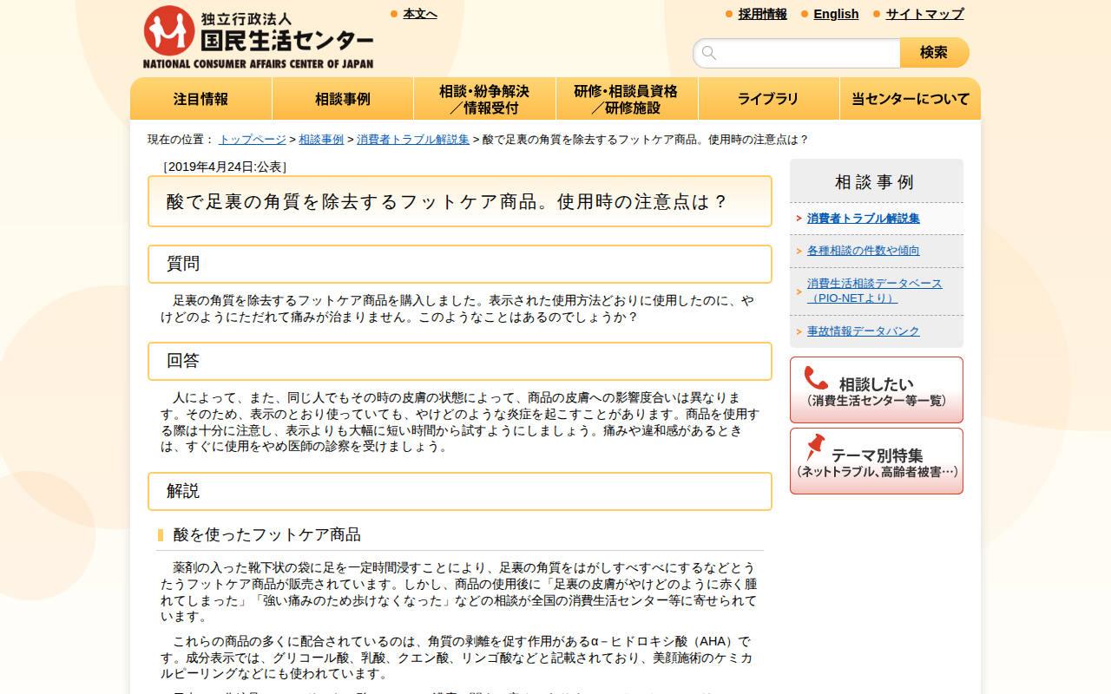The width and height of the screenshot is (1111, 694).
Task: Open the 注目情報 navigation tab
Action: [201, 99]
